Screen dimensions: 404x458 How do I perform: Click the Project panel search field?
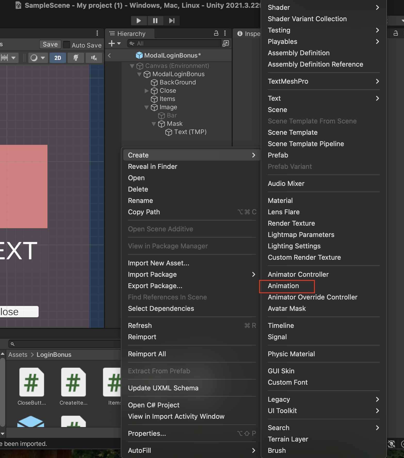tap(64, 344)
